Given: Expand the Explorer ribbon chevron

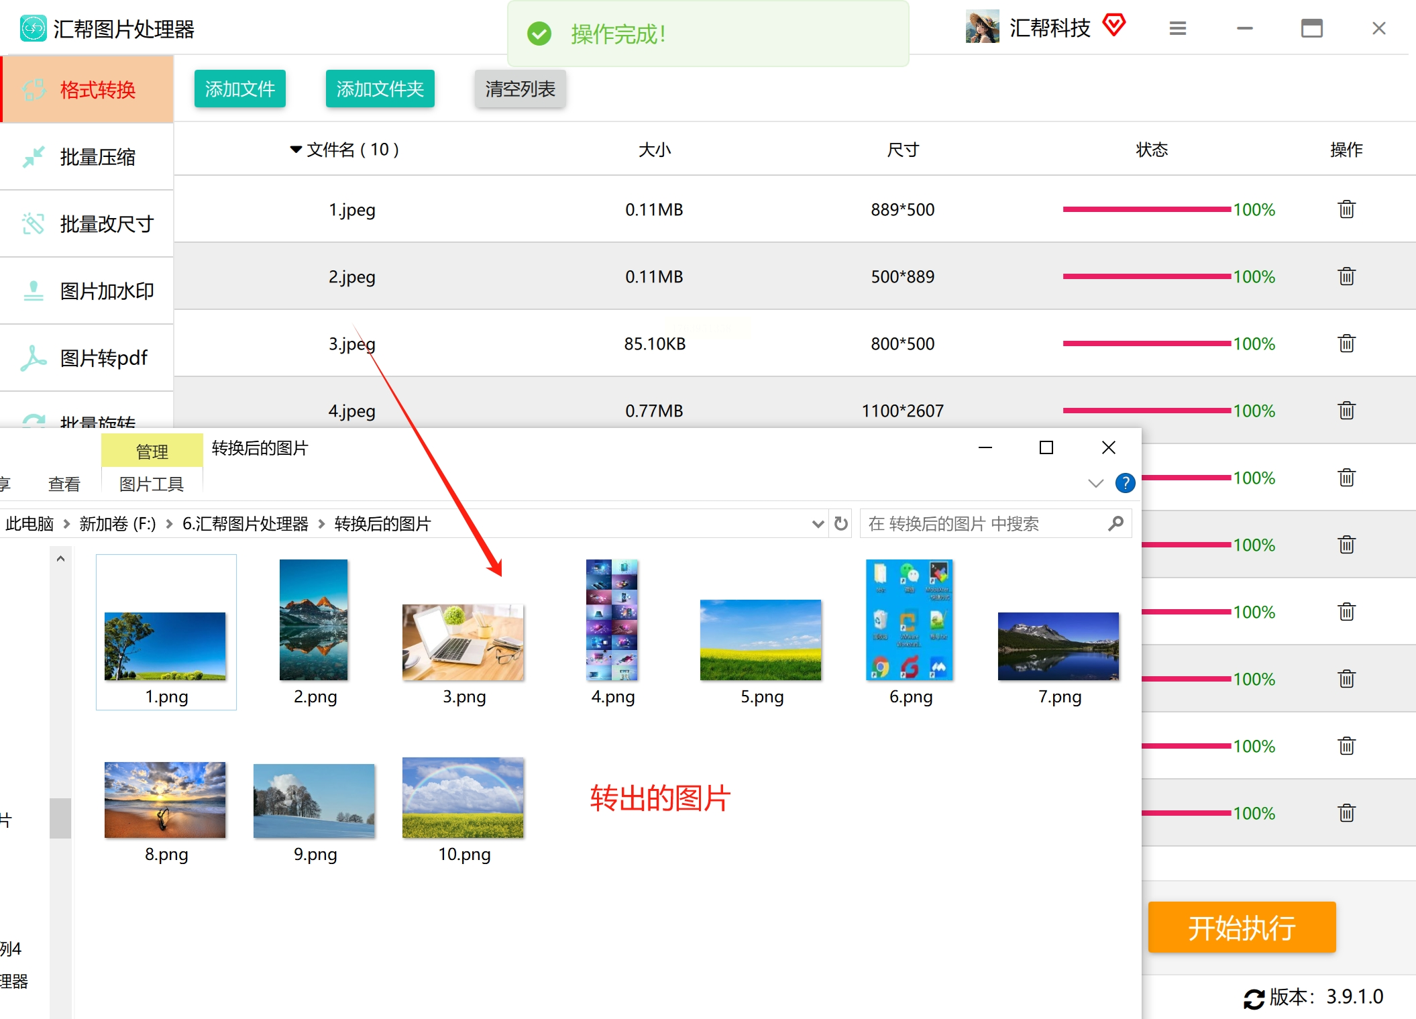Looking at the screenshot, I should [x=1095, y=483].
